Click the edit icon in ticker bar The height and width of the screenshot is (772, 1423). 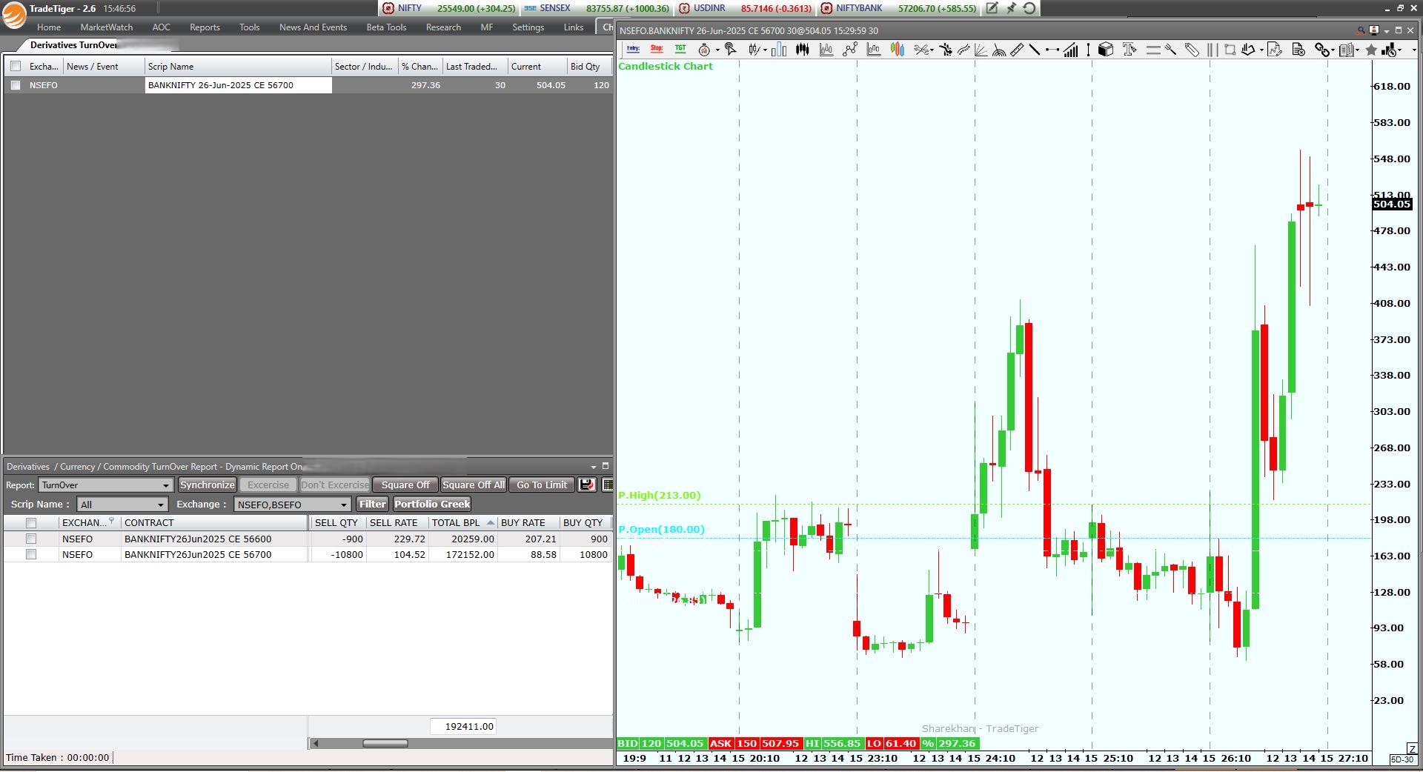[x=992, y=8]
